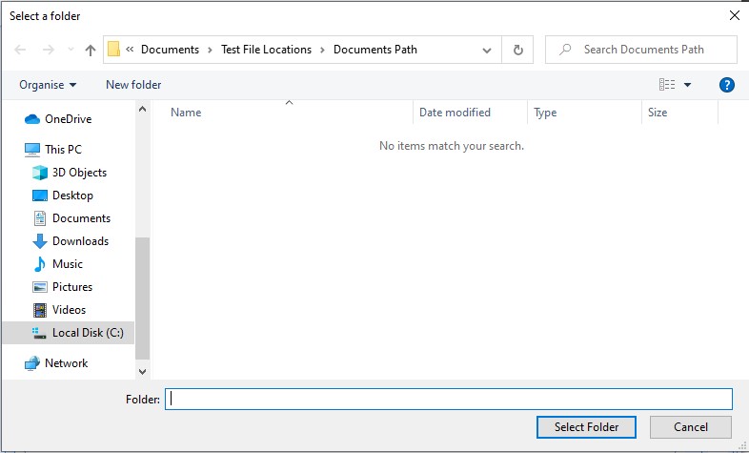
Task: Refresh the Documents Path folder view
Action: 517,50
